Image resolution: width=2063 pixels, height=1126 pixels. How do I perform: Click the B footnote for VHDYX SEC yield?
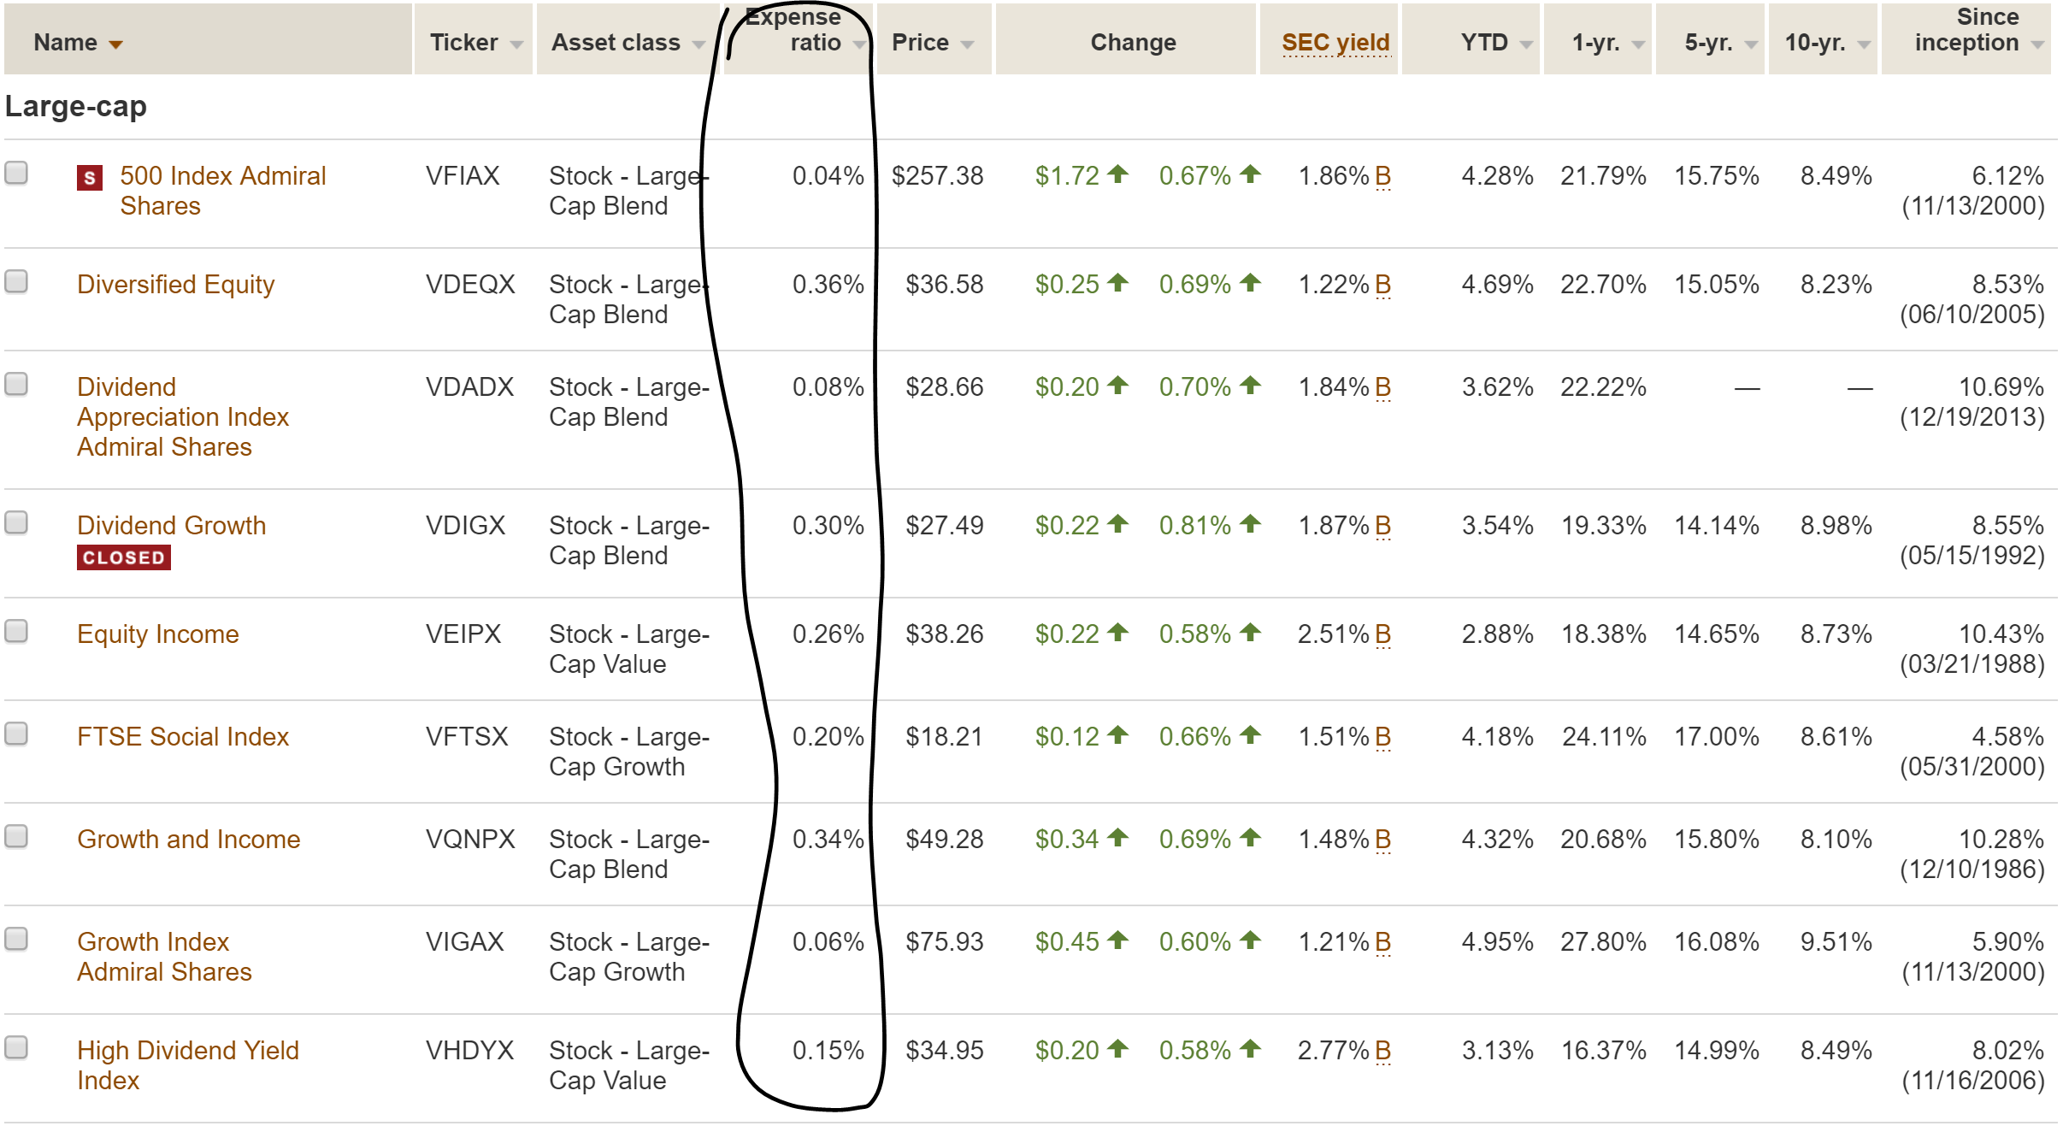(1382, 1051)
